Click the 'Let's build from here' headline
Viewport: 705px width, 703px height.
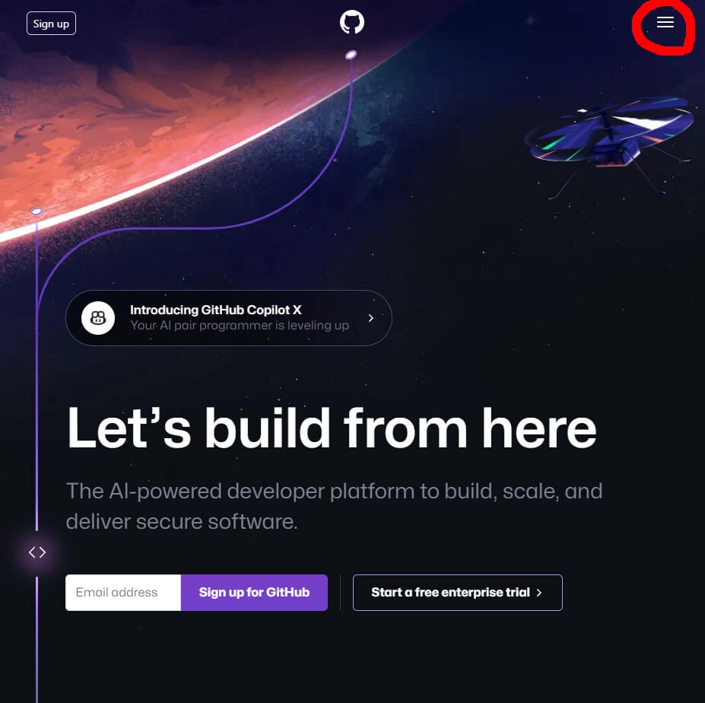click(x=332, y=428)
